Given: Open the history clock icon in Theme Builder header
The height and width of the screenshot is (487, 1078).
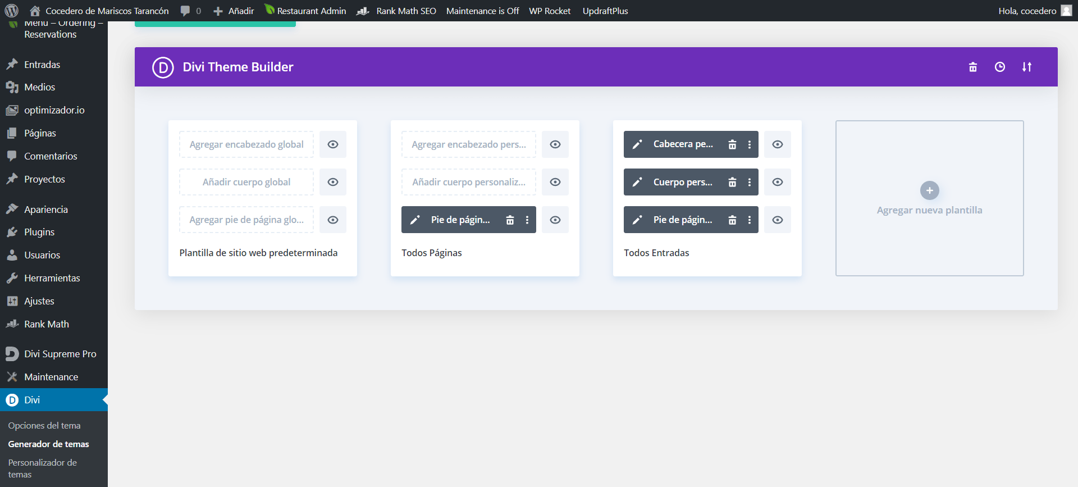Looking at the screenshot, I should click(1000, 67).
